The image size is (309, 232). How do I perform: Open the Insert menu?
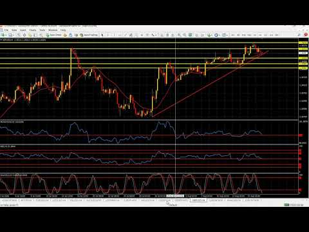(23, 30)
